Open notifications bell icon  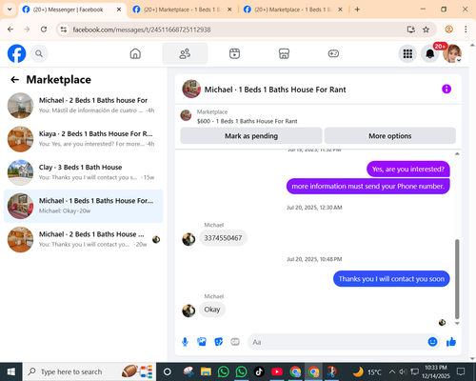pyautogui.click(x=430, y=53)
